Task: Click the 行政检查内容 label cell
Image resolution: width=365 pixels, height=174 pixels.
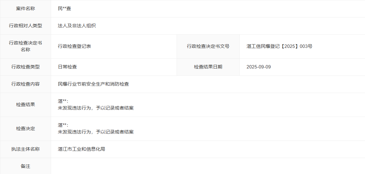Action: coord(26,84)
